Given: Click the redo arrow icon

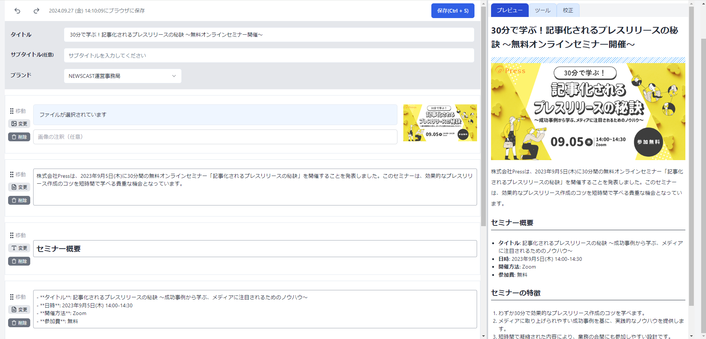Looking at the screenshot, I should pos(36,11).
